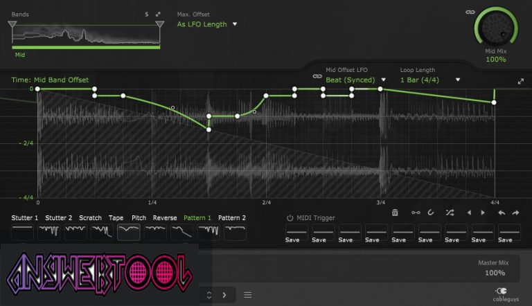
Task: Open the hamburger menu at bottom
Action: point(248,295)
